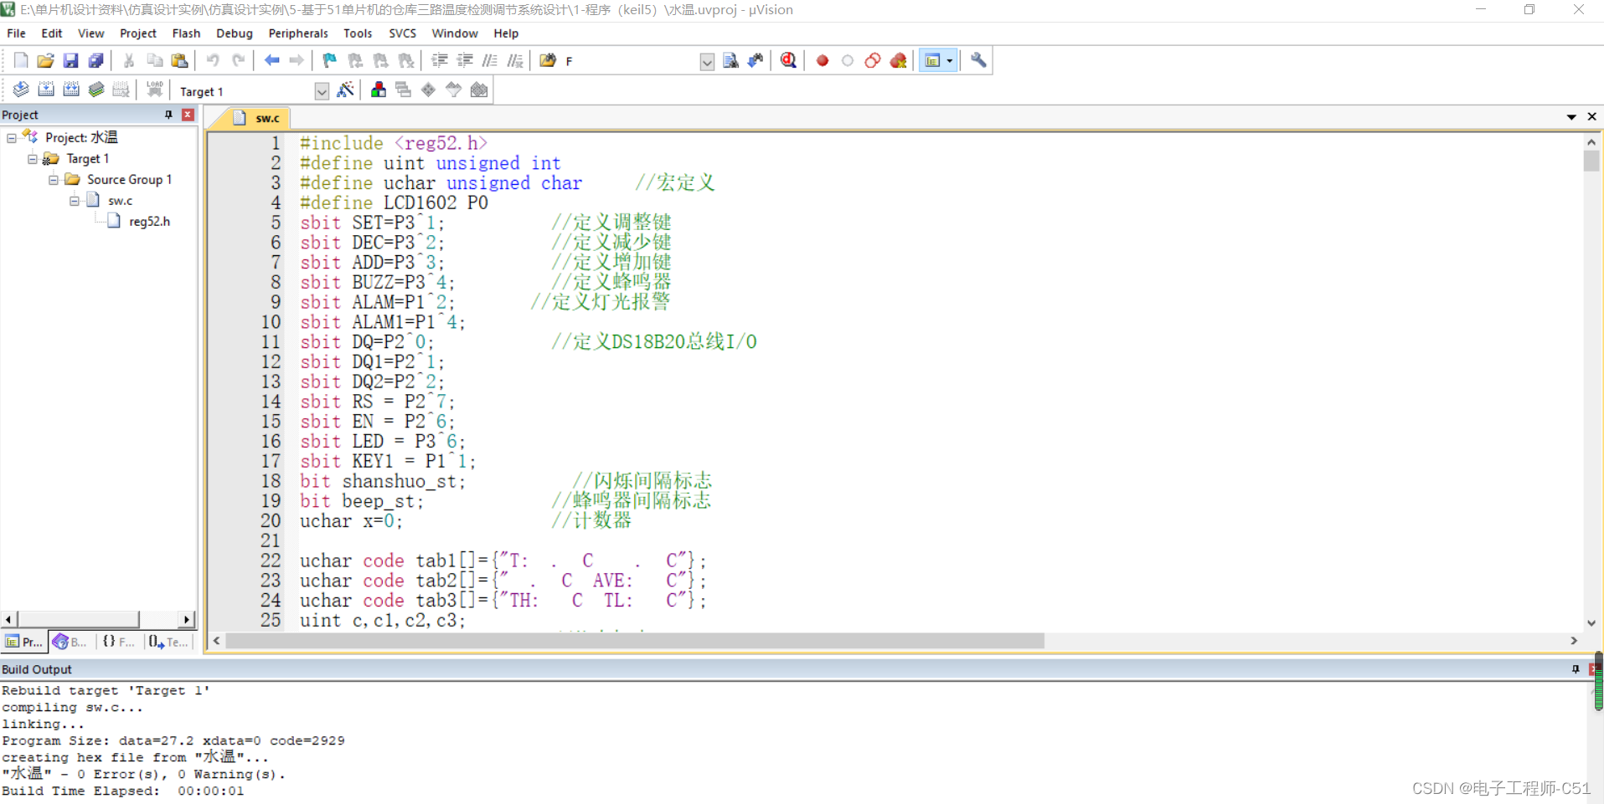The width and height of the screenshot is (1604, 804).
Task: Collapse the Target 1 tree node
Action: [33, 158]
